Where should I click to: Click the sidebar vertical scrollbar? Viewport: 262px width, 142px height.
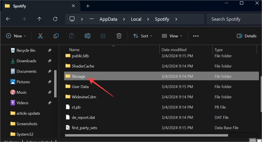(55, 83)
